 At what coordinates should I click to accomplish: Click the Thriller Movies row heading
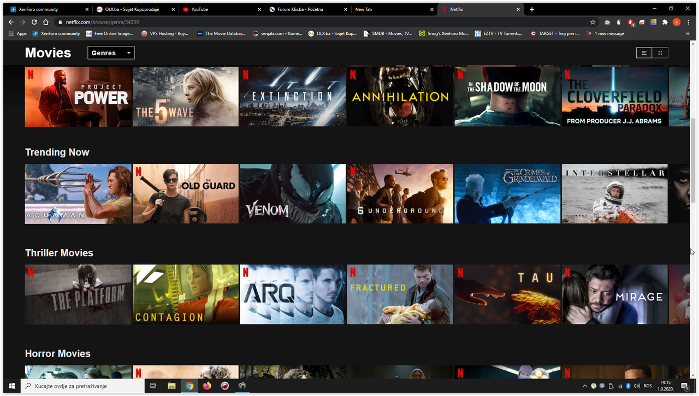(59, 253)
